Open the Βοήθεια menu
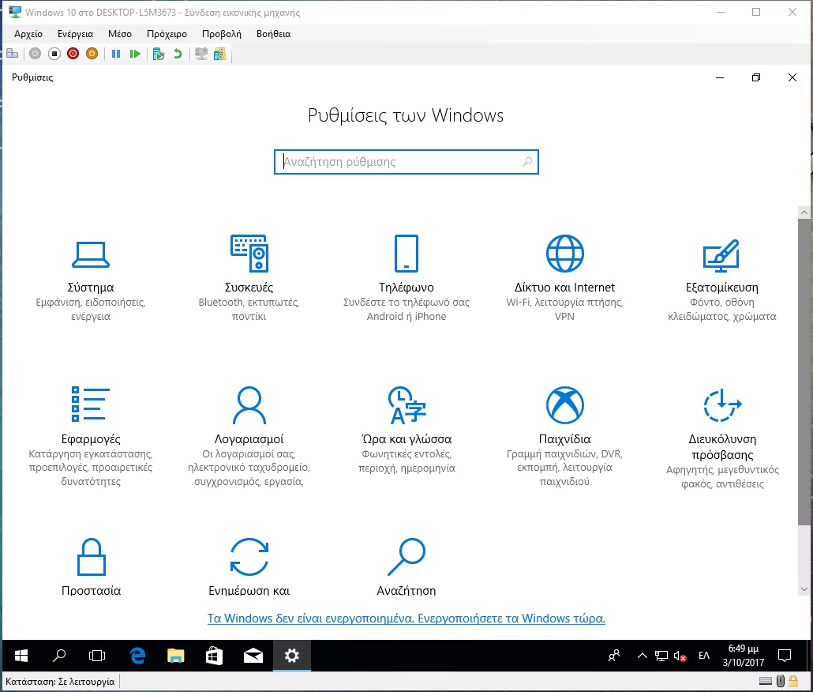Image resolution: width=813 pixels, height=692 pixels. pyautogui.click(x=273, y=34)
